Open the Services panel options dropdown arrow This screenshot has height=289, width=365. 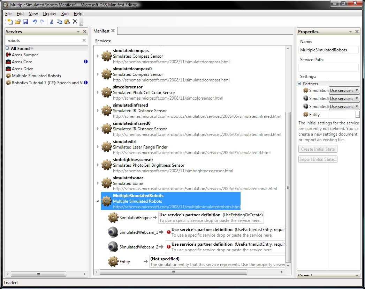[78, 32]
